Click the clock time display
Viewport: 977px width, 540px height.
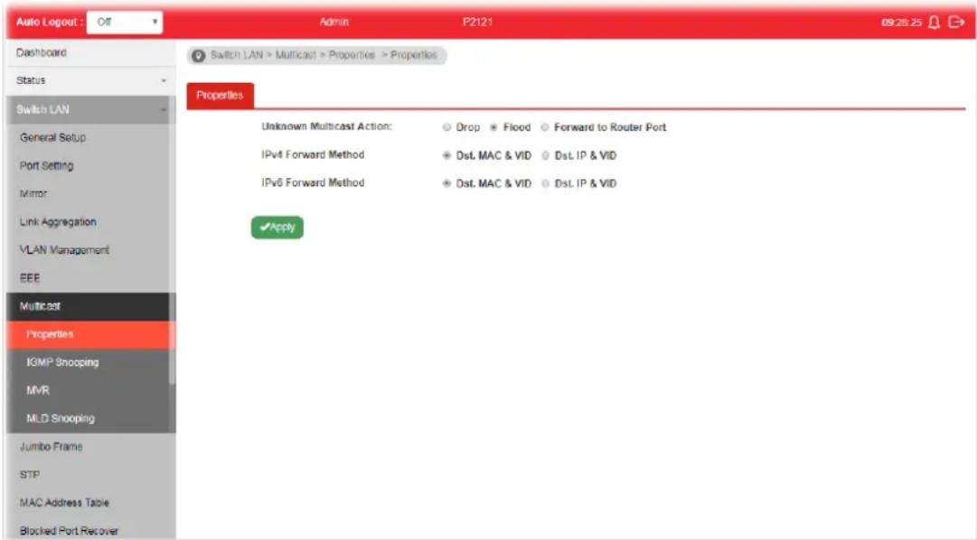pos(901,23)
